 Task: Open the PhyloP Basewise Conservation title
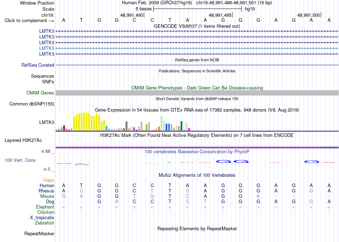click(x=197, y=152)
